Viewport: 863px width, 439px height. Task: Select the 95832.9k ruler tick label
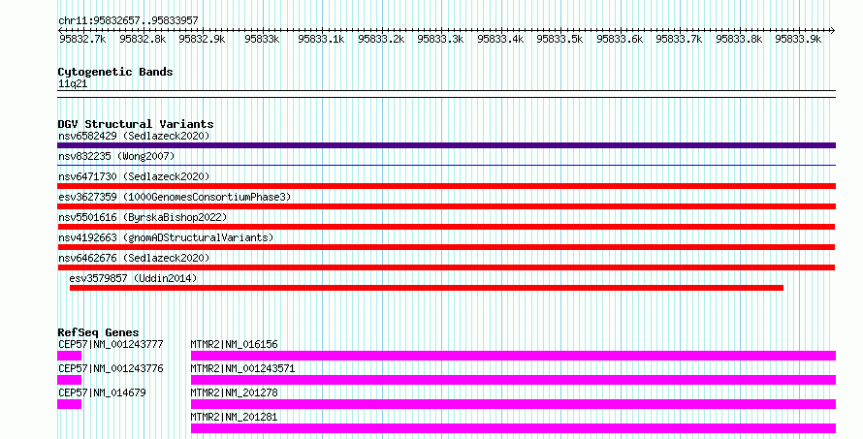202,39
